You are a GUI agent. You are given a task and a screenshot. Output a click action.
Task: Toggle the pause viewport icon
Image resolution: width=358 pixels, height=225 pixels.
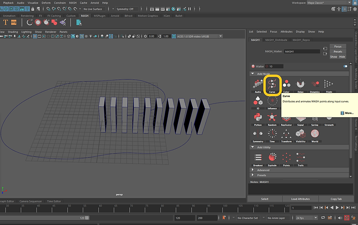pyautogui.click(x=190, y=9)
